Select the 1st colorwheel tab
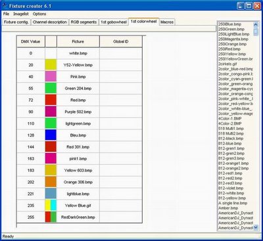263x241 pixels. [x=144, y=22]
